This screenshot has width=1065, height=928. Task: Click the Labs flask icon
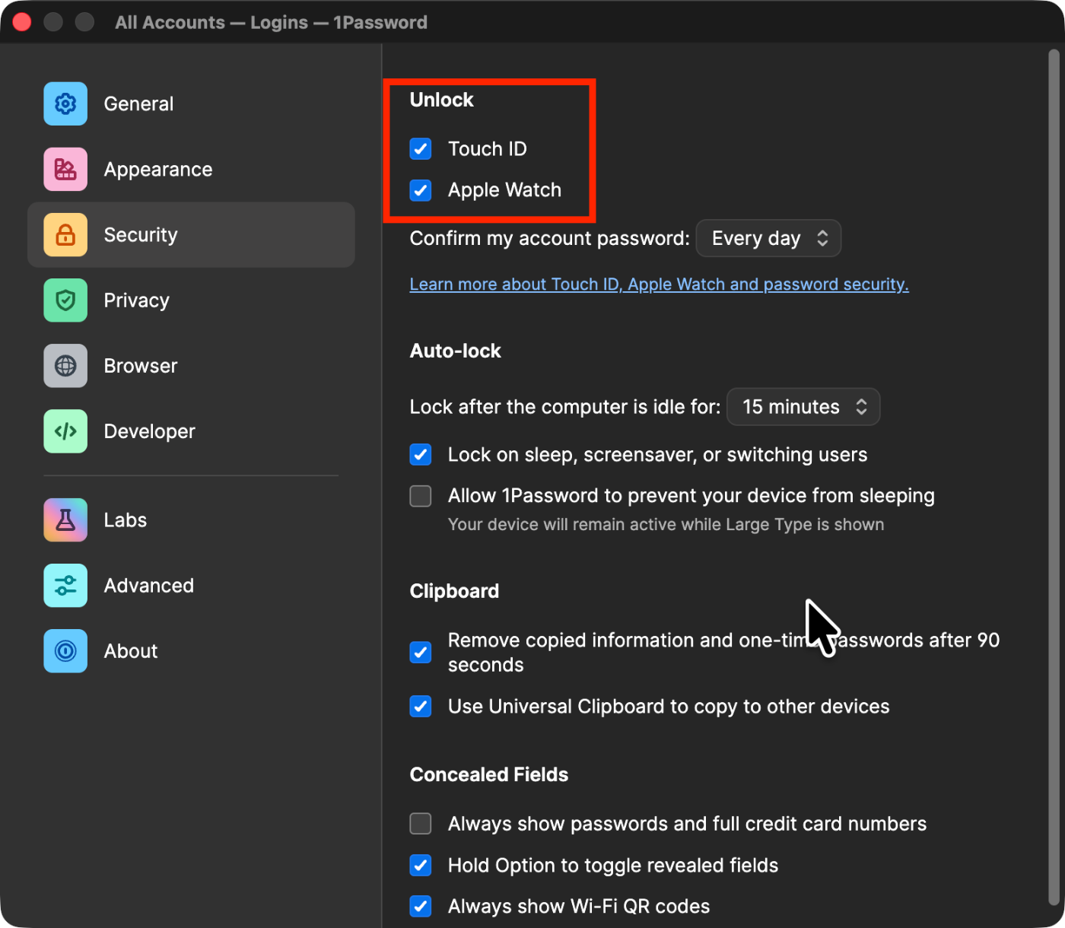pyautogui.click(x=65, y=520)
